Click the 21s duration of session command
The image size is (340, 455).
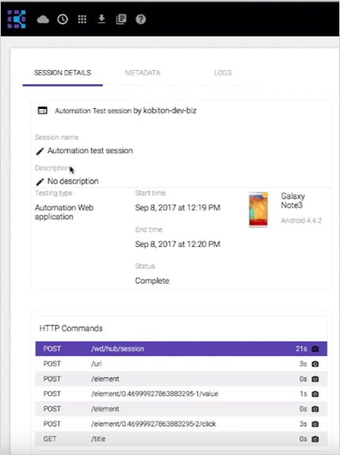point(301,349)
